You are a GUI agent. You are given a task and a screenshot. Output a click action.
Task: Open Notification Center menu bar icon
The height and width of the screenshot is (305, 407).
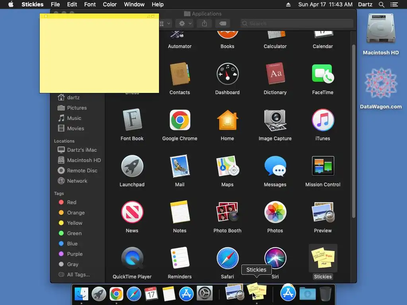[x=394, y=4]
